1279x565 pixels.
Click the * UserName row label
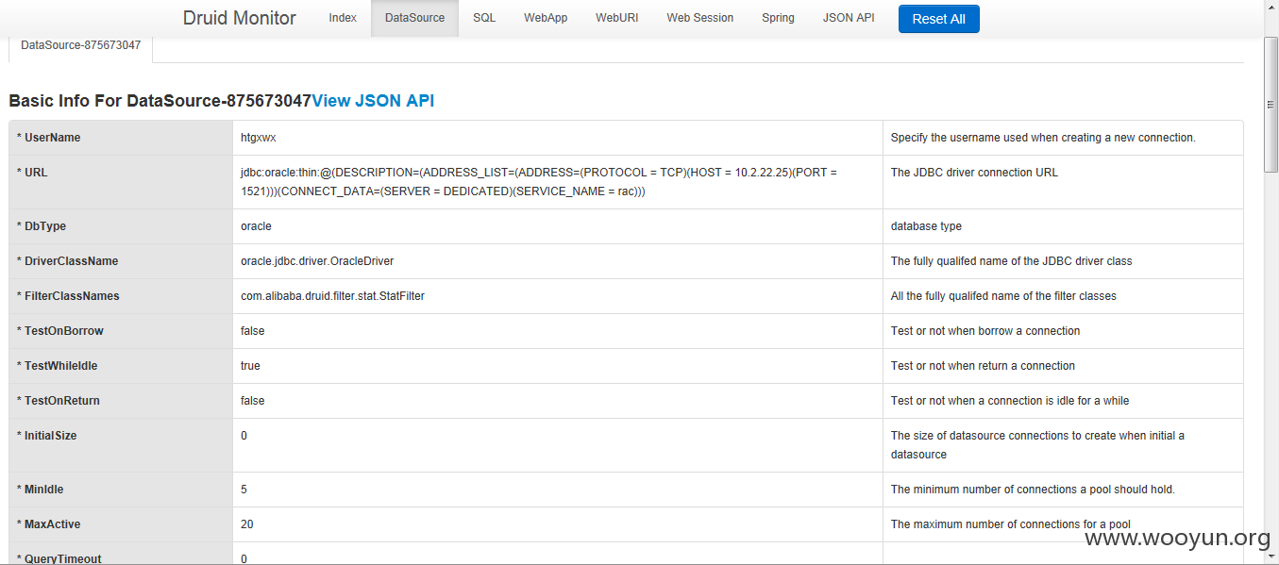point(49,138)
